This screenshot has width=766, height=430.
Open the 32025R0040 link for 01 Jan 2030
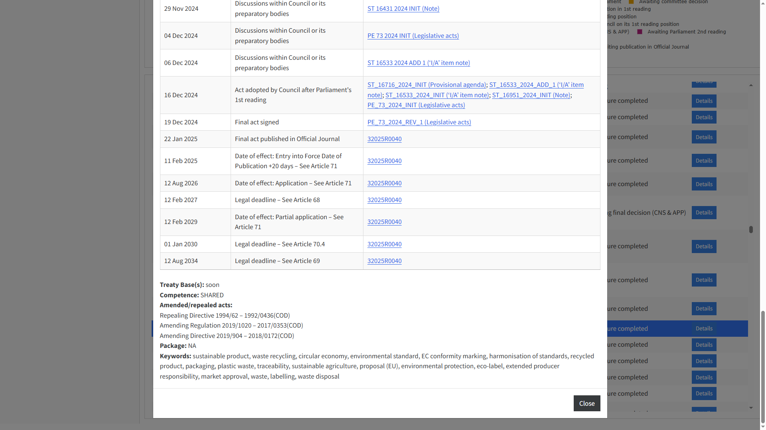tap(384, 244)
